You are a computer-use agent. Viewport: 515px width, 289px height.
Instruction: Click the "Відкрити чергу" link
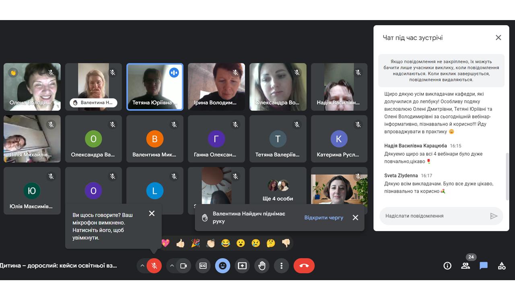pos(323,218)
